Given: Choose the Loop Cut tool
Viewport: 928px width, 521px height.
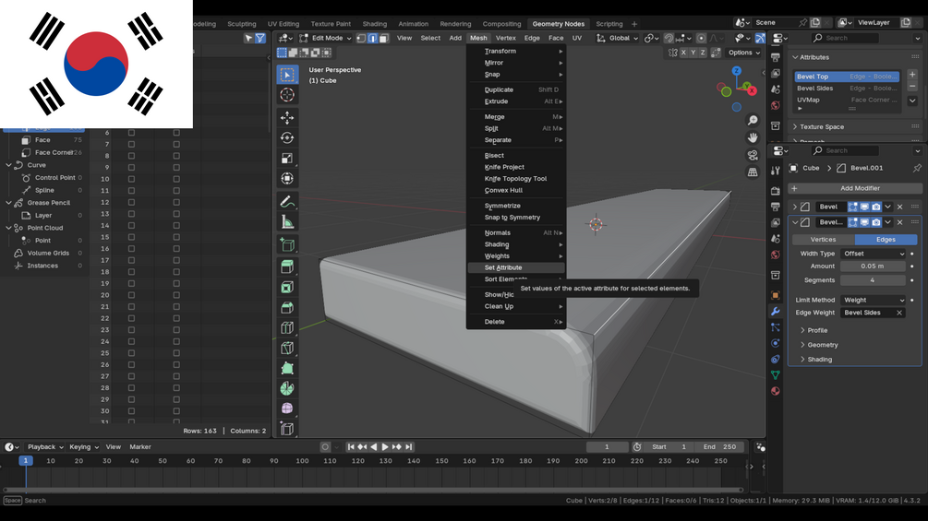Looking at the screenshot, I should coord(287,327).
